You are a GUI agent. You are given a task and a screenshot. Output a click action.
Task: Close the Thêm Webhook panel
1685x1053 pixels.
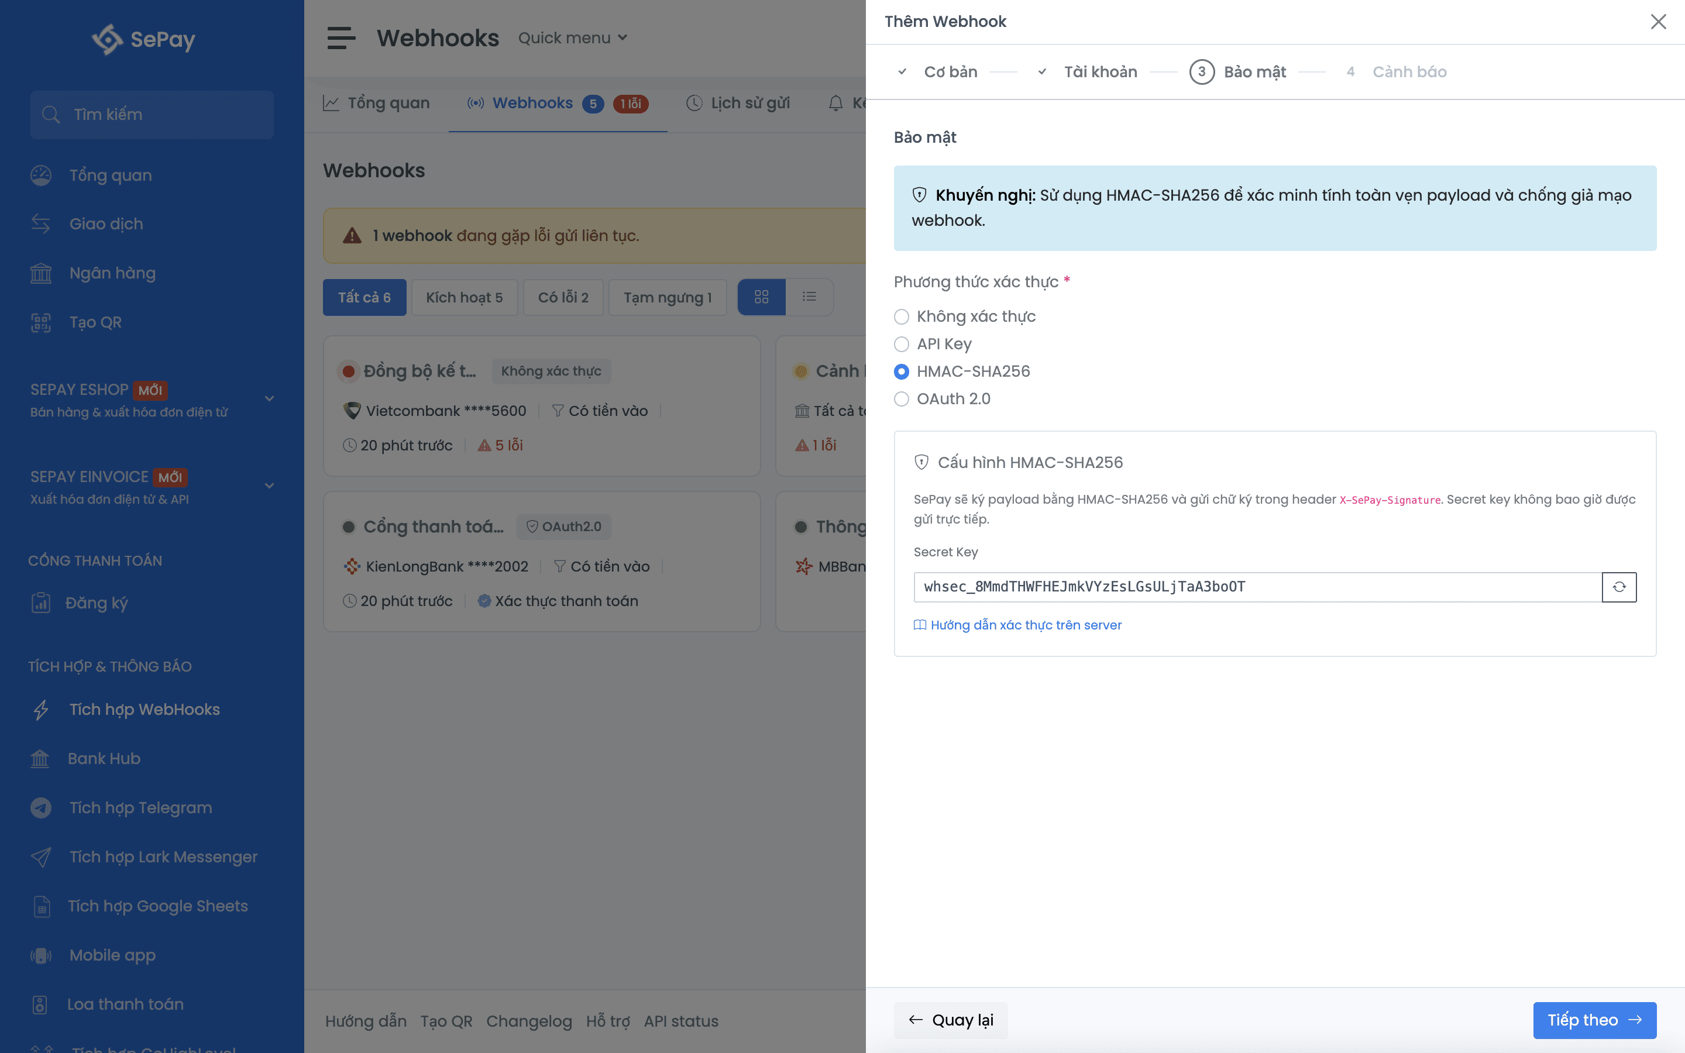click(x=1658, y=22)
